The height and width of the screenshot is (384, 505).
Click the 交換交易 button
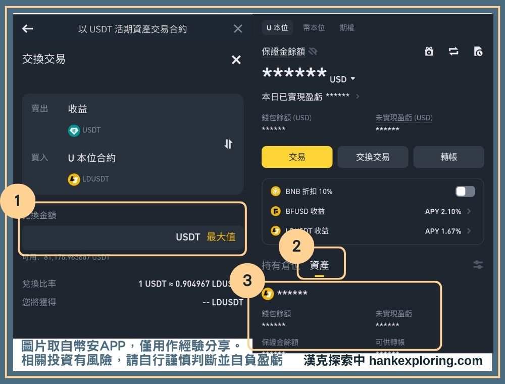373,157
